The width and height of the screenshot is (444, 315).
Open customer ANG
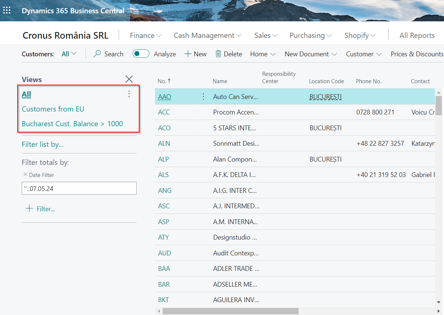point(165,191)
